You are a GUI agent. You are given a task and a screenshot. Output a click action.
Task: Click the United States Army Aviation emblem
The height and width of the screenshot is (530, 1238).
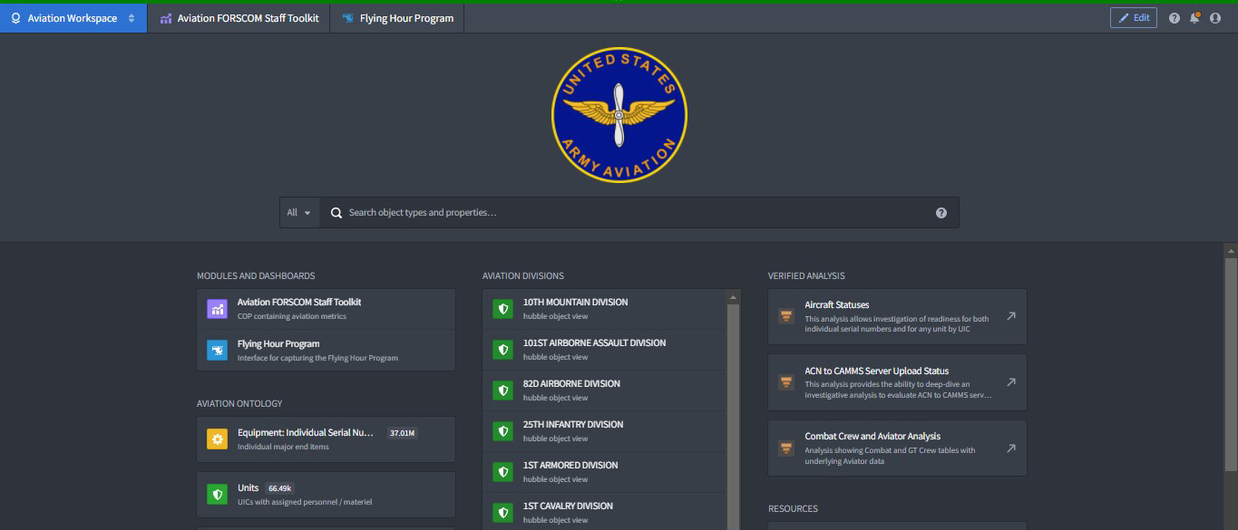click(x=619, y=115)
